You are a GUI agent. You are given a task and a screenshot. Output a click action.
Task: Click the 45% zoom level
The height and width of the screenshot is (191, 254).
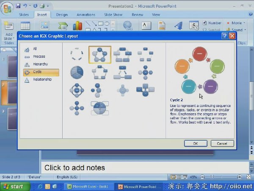[x=193, y=177]
